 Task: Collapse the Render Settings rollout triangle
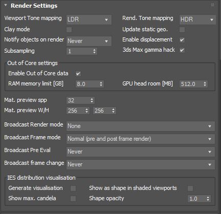tap(6, 5)
